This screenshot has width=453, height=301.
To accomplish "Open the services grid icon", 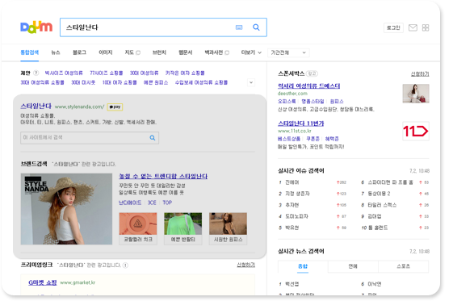I will (x=426, y=27).
